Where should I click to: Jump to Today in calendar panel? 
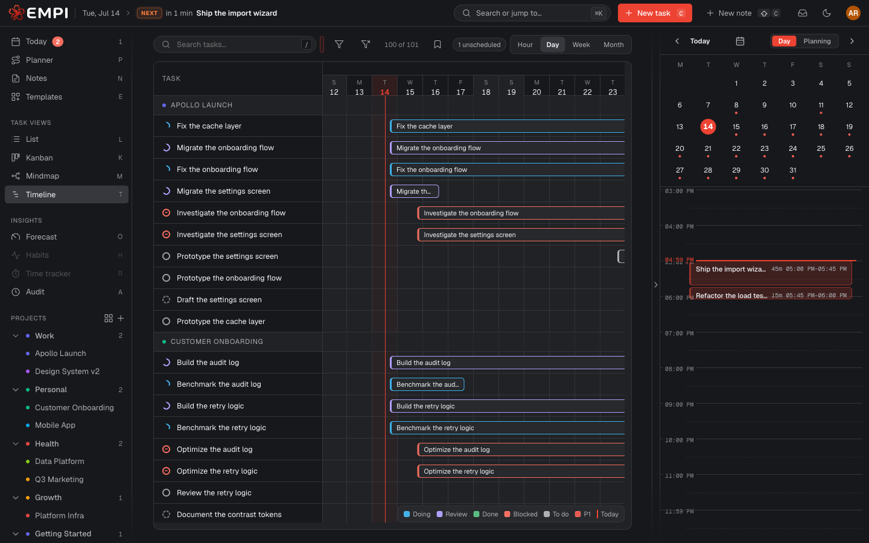point(700,41)
